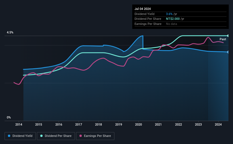Click the 2015 x-axis label
Image resolution: width=233 pixels, height=144 pixels.
[39, 124]
